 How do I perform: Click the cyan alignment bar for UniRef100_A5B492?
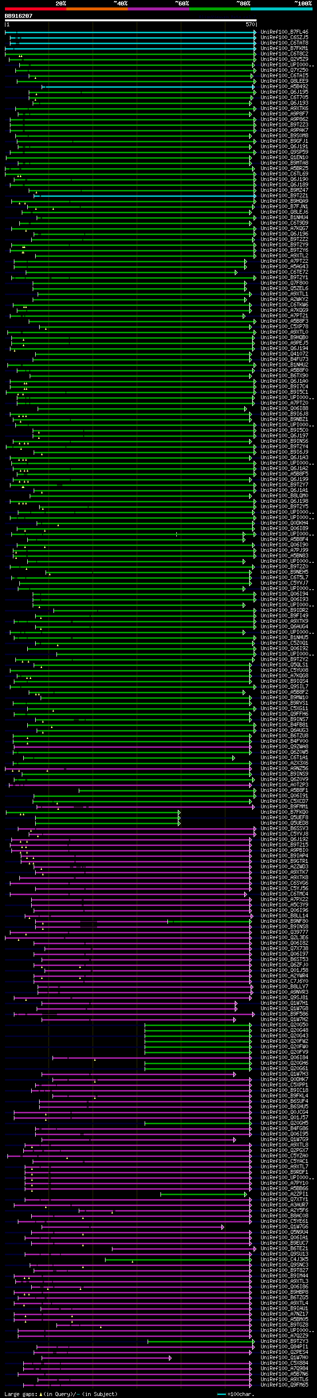tap(148, 87)
